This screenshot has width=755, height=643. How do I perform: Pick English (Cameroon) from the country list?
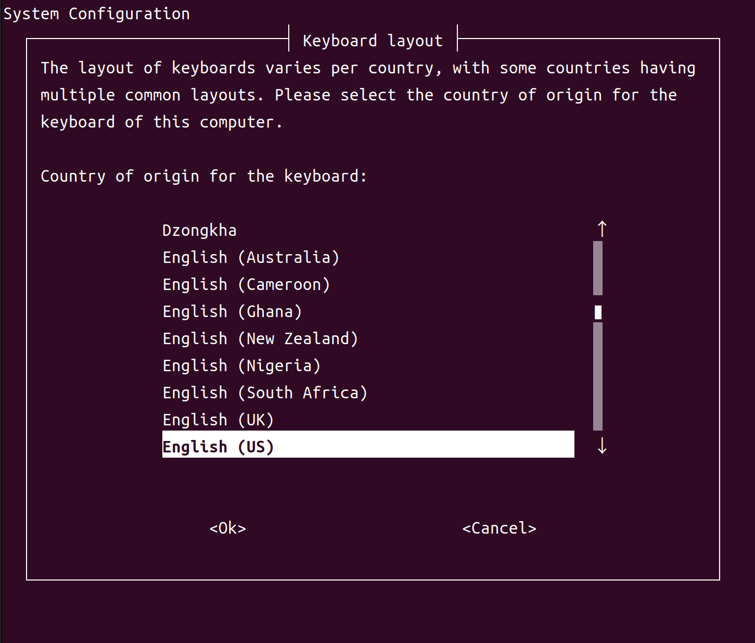[x=246, y=284]
